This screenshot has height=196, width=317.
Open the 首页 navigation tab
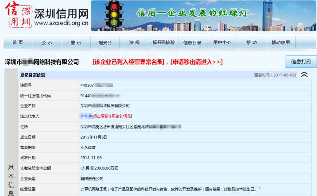pos(18,42)
